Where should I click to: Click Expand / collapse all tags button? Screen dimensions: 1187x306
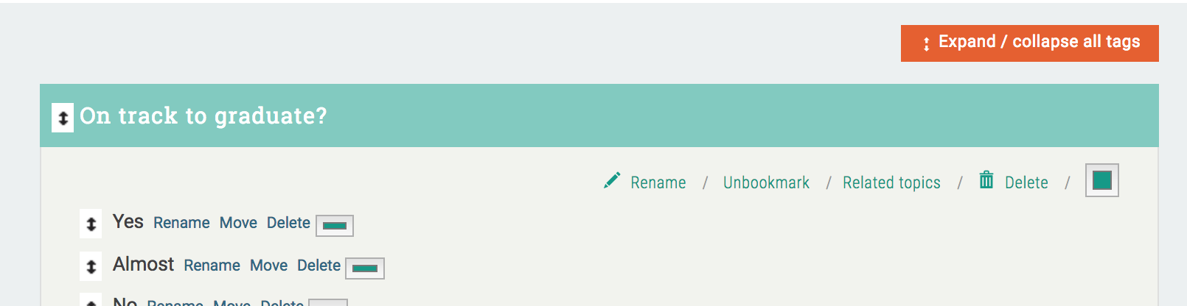pyautogui.click(x=1029, y=43)
